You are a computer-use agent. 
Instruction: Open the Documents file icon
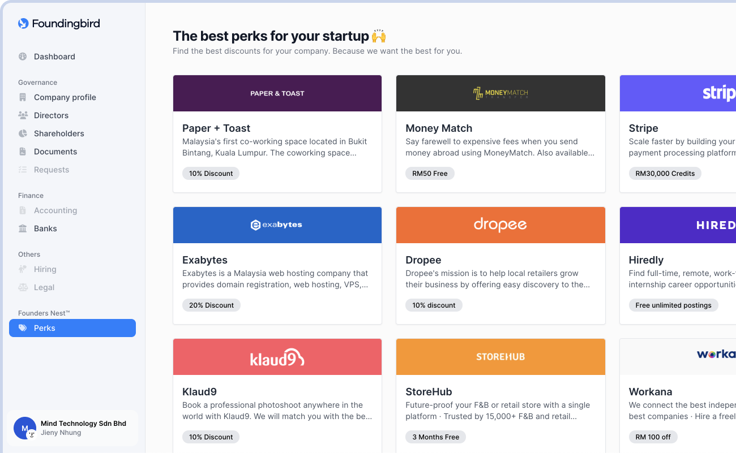click(23, 152)
